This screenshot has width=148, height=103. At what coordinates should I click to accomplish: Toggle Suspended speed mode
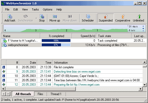(105, 18)
